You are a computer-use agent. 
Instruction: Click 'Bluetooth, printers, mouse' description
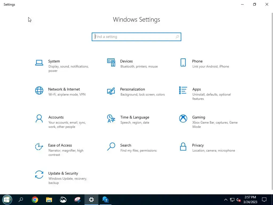(x=139, y=66)
